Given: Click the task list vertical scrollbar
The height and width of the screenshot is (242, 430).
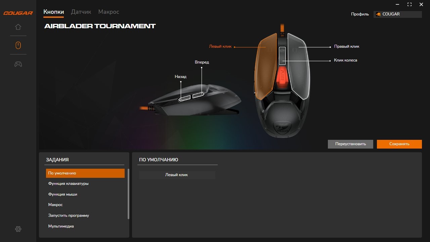Looking at the screenshot, I should pyautogui.click(x=128, y=194).
